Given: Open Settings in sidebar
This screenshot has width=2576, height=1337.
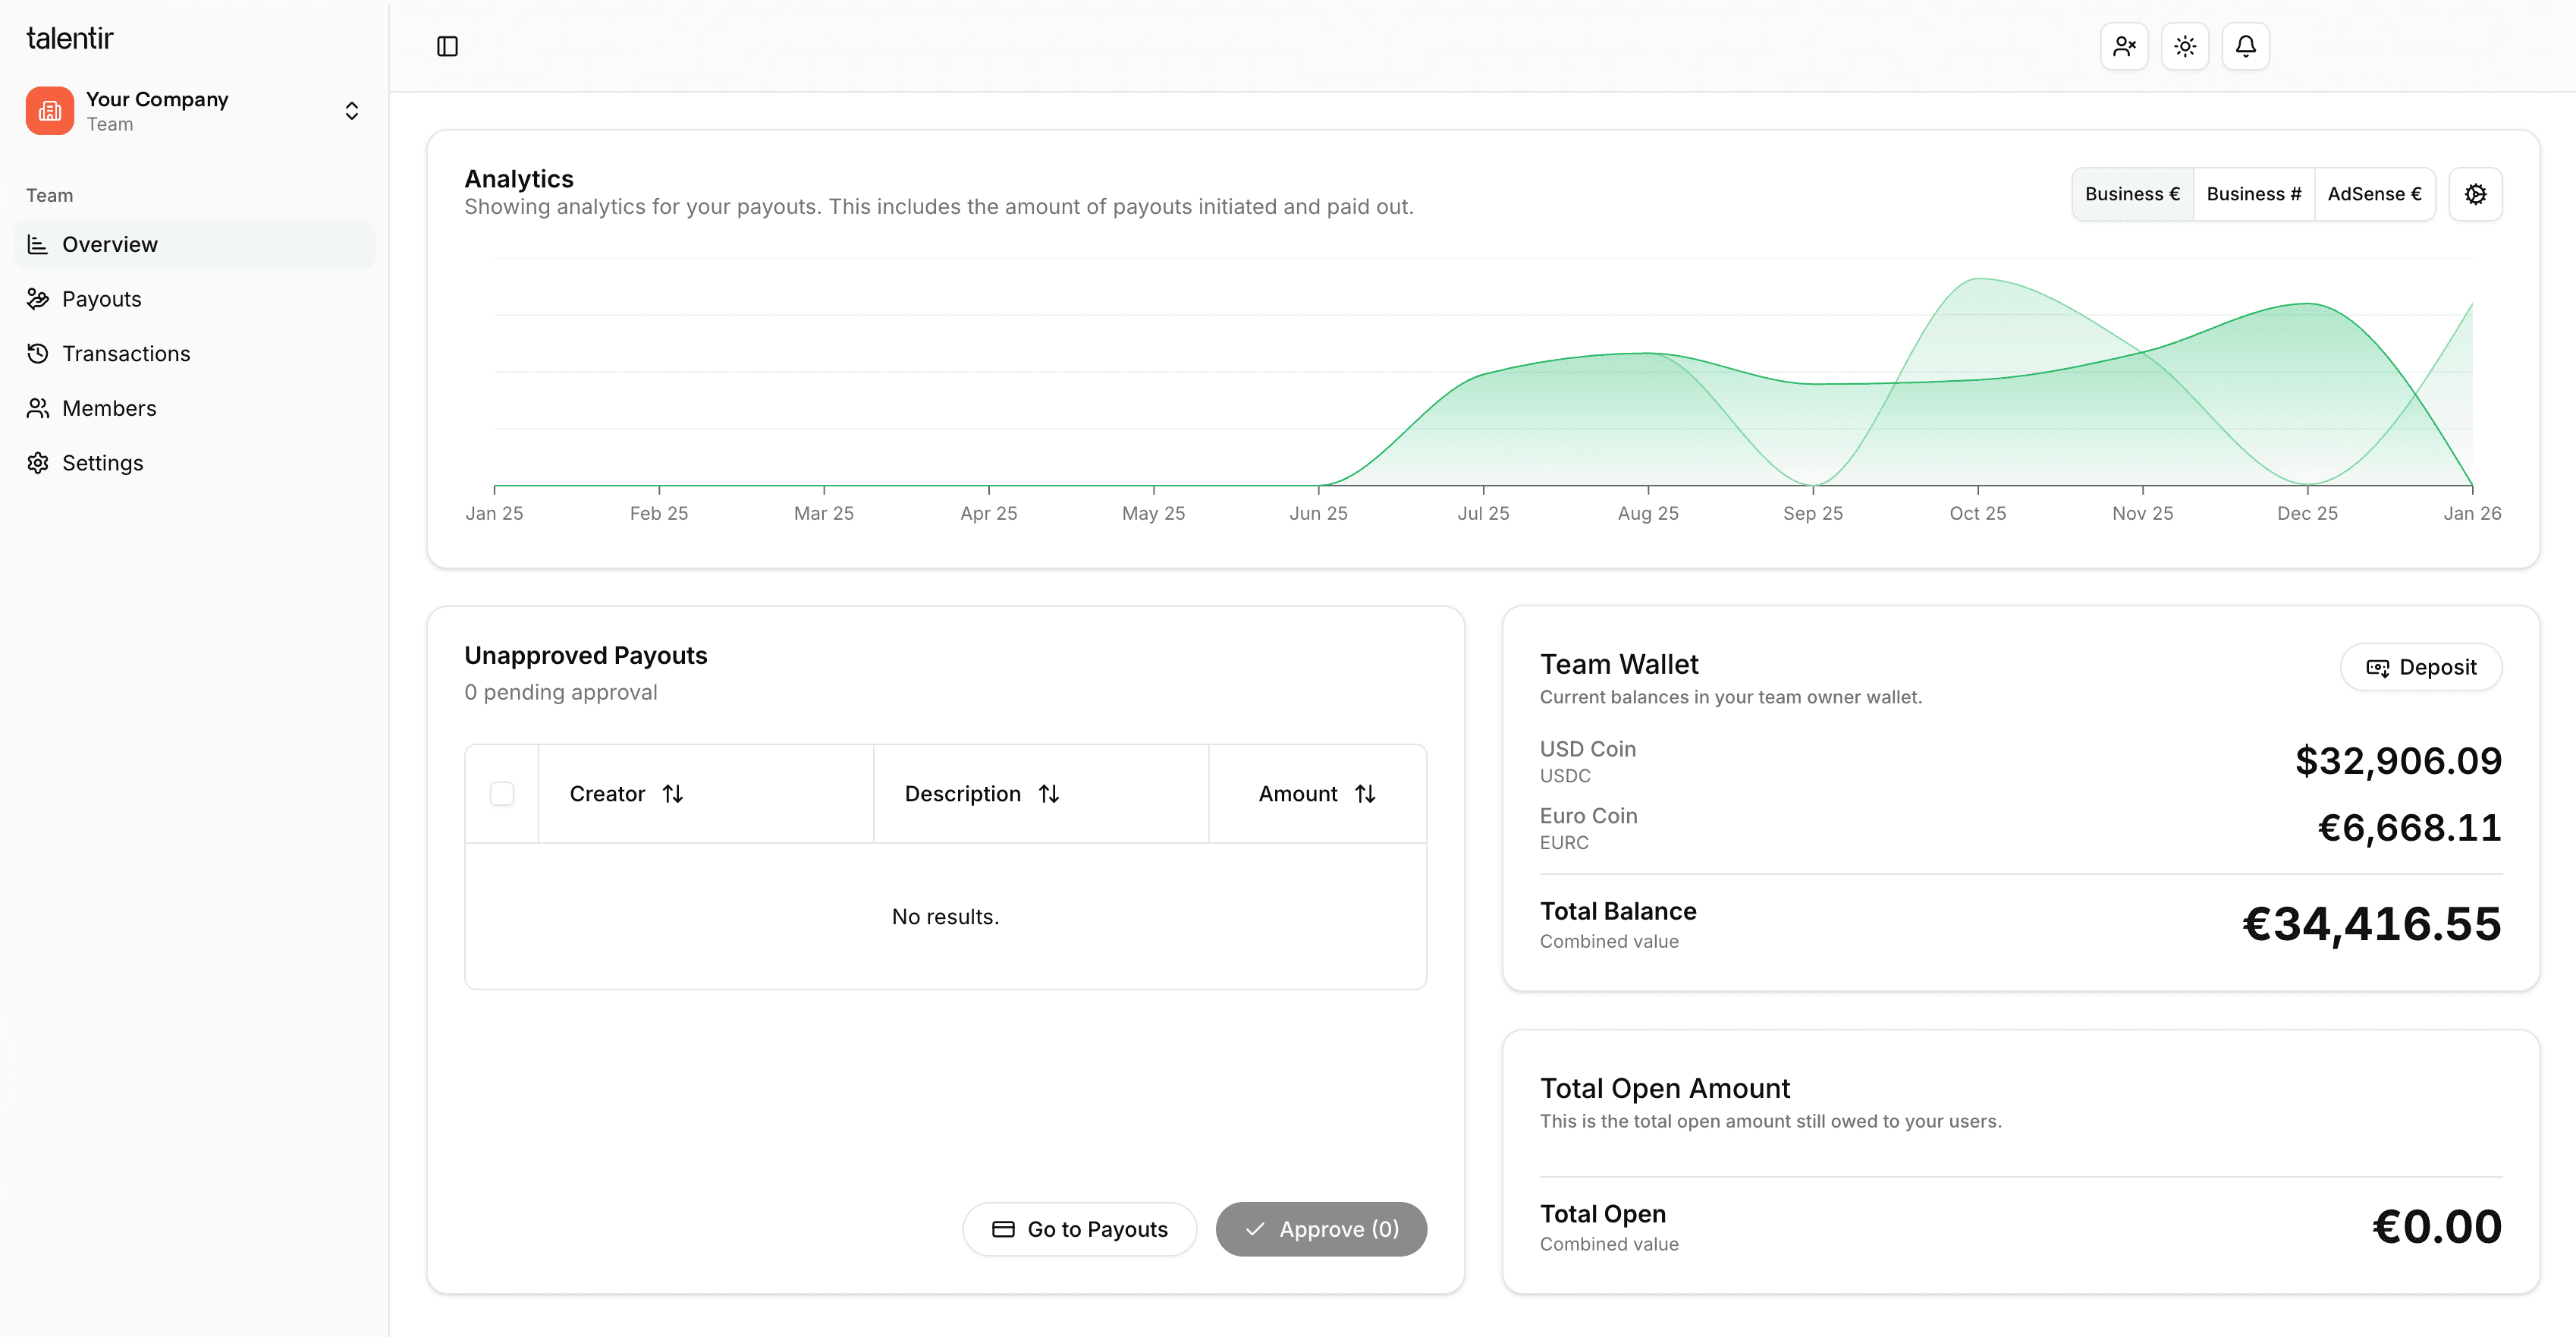Looking at the screenshot, I should (x=102, y=463).
